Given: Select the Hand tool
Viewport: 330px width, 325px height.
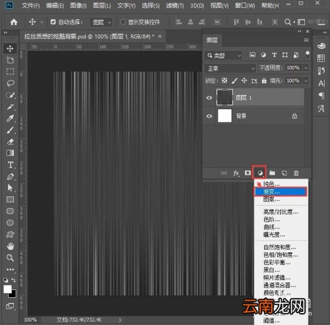Looking at the screenshot, I should pyautogui.click(x=10, y=246).
